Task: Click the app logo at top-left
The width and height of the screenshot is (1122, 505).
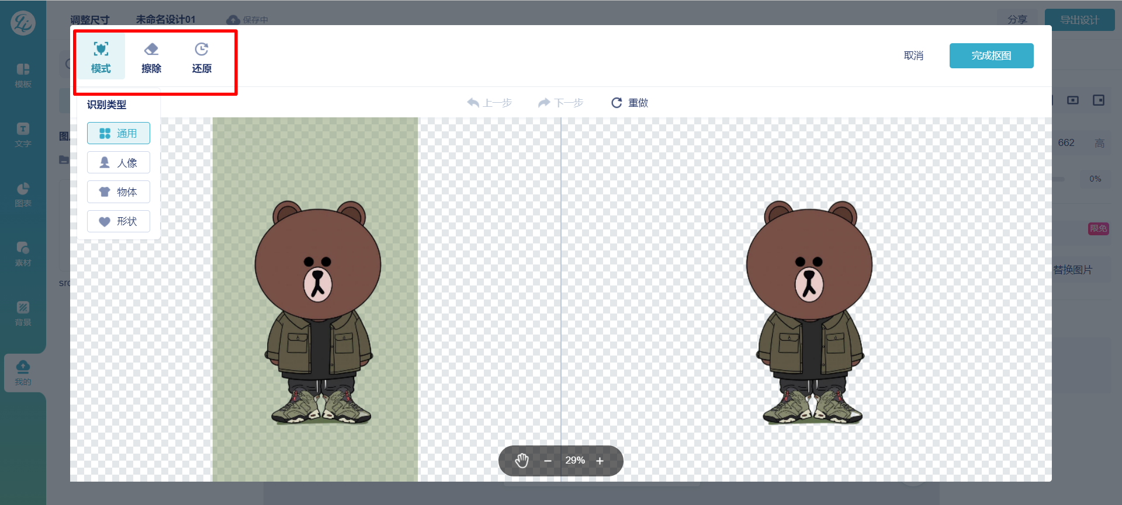Action: 23,23
